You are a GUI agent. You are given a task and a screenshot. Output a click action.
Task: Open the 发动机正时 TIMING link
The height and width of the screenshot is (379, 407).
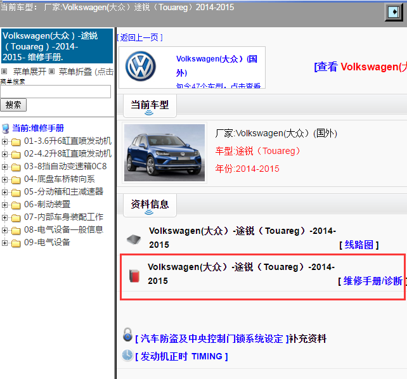point(181,357)
